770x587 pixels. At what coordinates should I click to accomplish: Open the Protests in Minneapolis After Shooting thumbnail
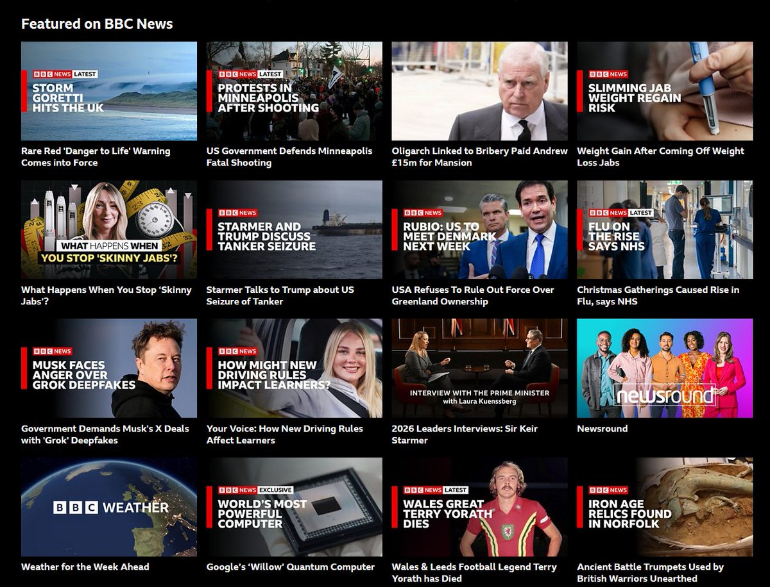click(x=294, y=91)
